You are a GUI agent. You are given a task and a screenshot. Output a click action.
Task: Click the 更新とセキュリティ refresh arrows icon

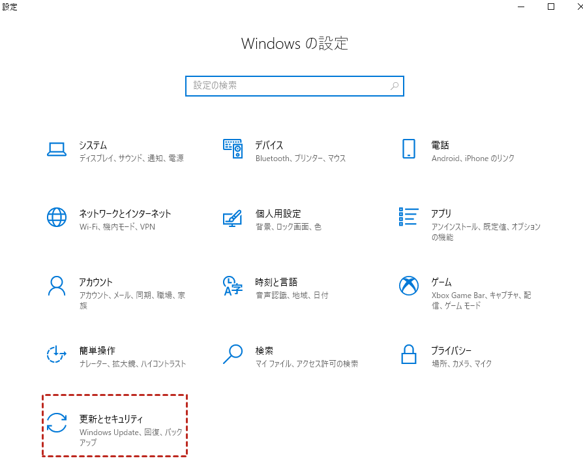[x=57, y=423]
